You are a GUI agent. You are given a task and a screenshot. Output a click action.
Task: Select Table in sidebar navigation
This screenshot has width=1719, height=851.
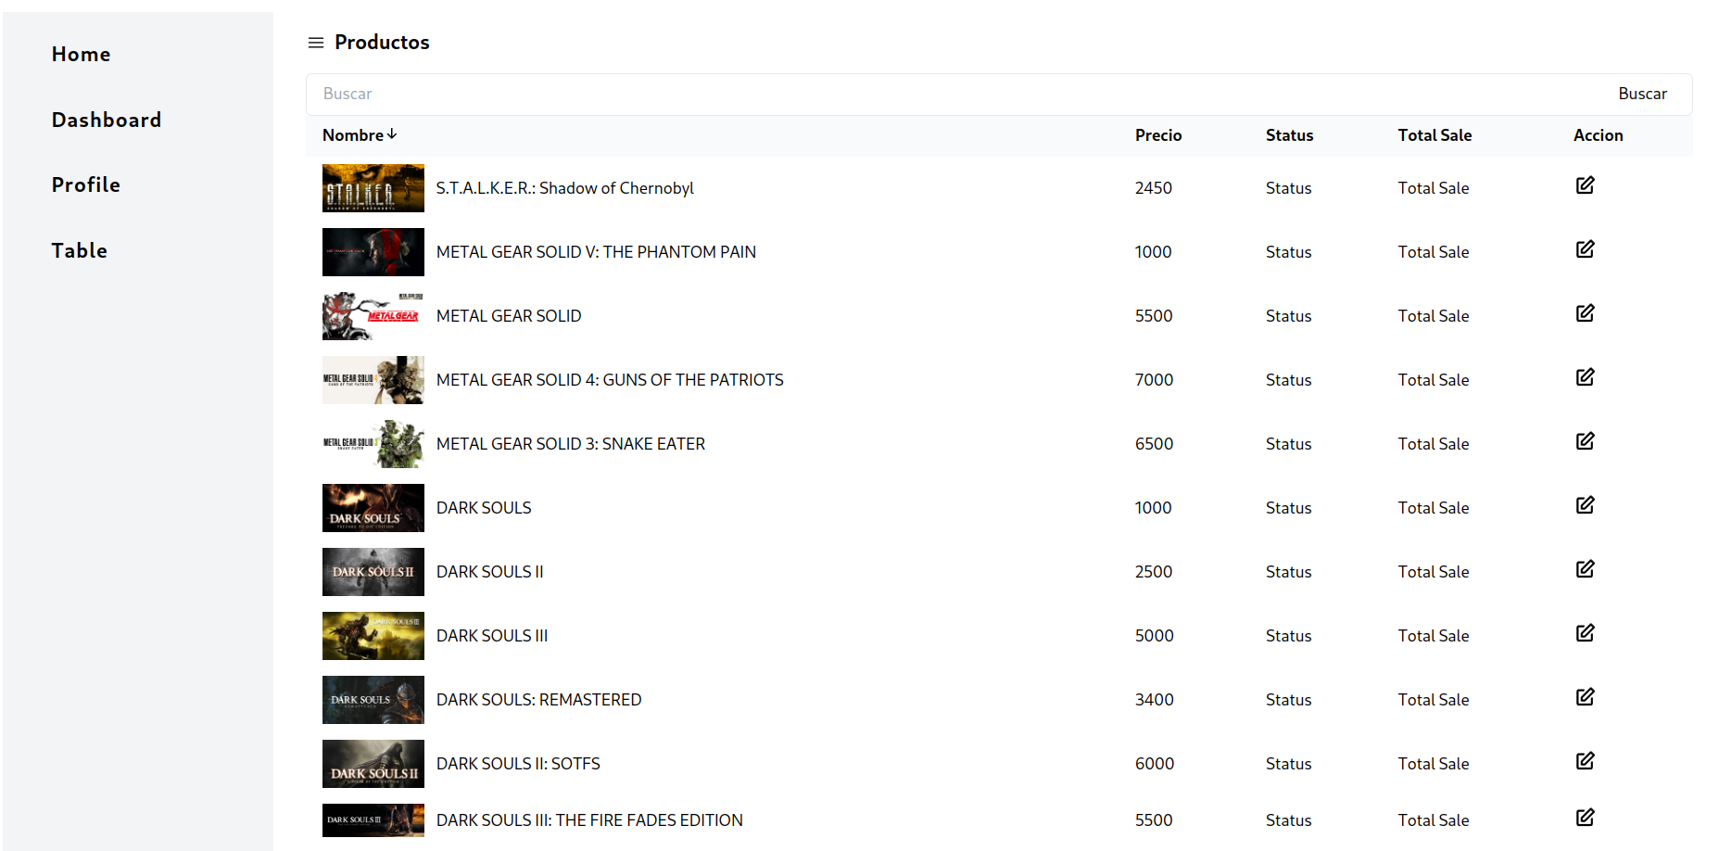(80, 250)
